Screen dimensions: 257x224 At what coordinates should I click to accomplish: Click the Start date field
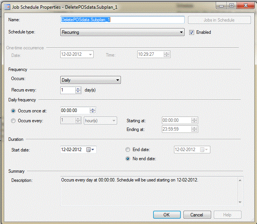click(72, 150)
